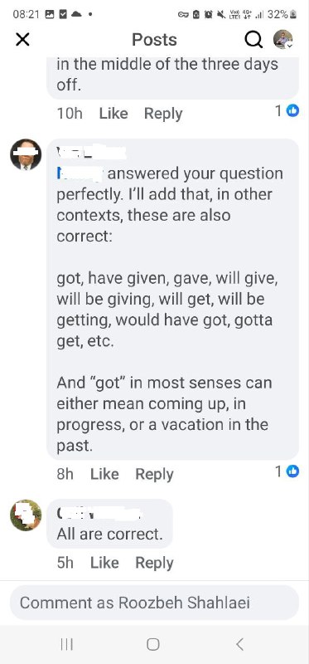Viewport: 309px width, 664px height.
Task: Tap Android home navigation icon
Action: click(153, 645)
